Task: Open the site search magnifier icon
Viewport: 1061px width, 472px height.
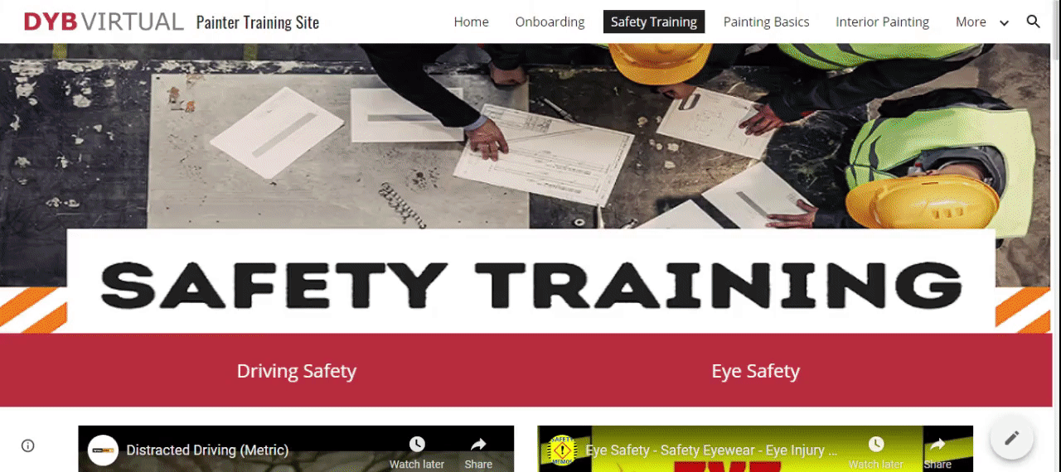Action: tap(1033, 22)
